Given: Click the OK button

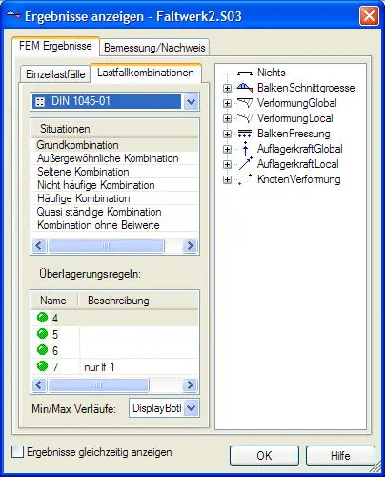Looking at the screenshot, I should [264, 455].
